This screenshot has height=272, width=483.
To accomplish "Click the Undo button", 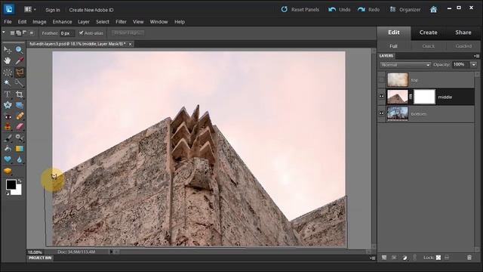I will 339,10.
